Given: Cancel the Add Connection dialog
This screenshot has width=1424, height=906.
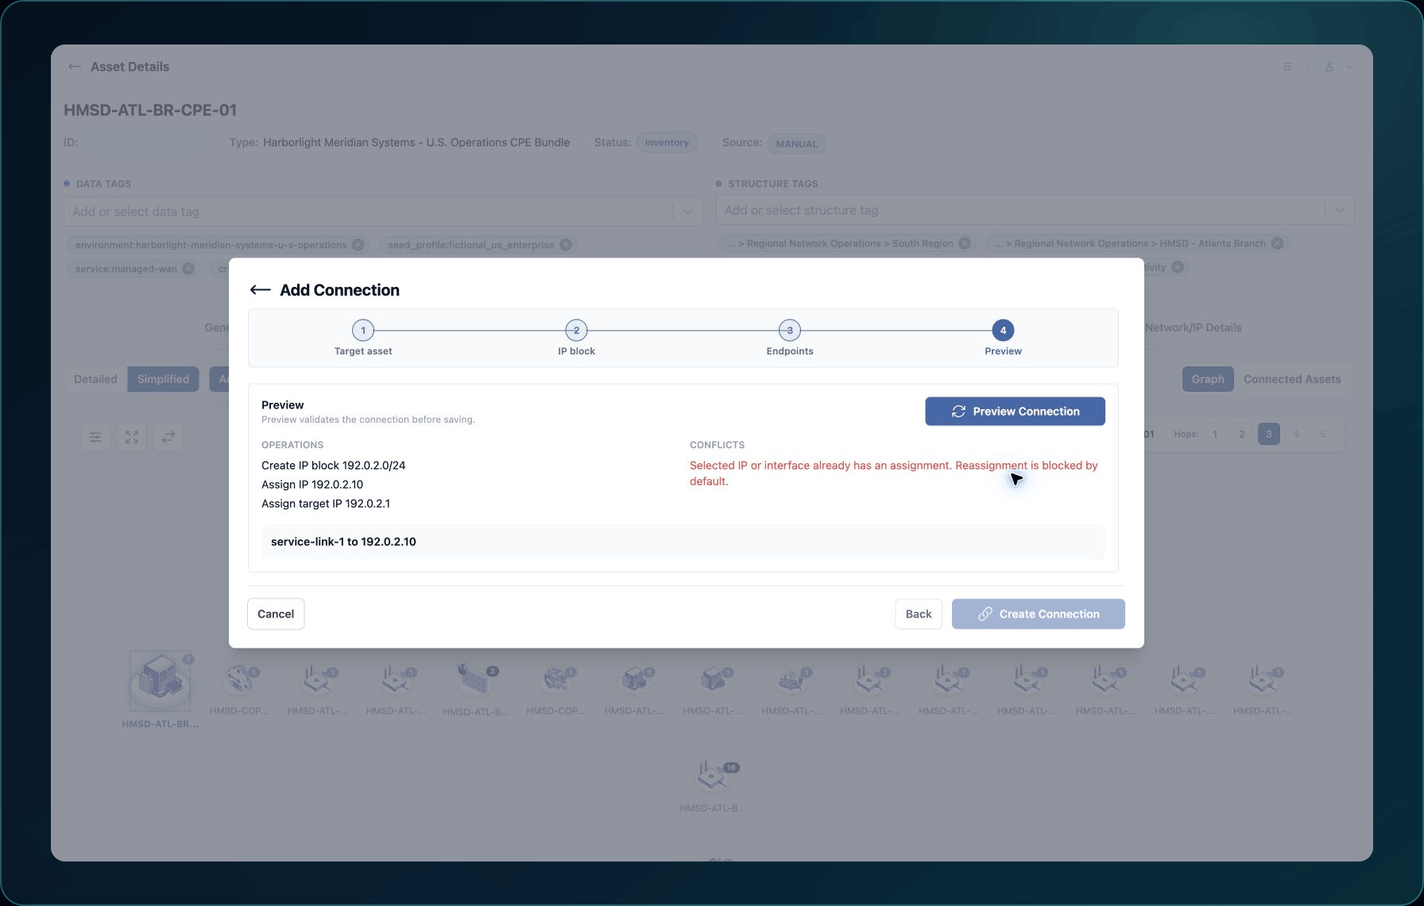Looking at the screenshot, I should point(276,614).
